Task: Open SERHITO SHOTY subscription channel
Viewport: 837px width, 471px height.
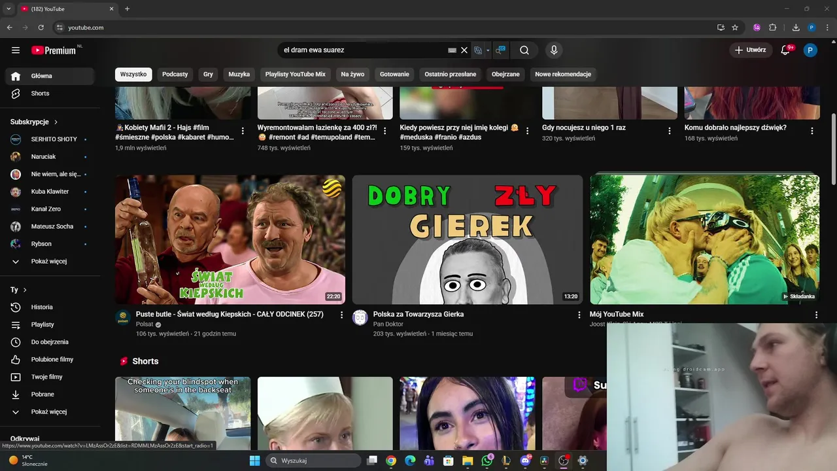Action: [50, 139]
